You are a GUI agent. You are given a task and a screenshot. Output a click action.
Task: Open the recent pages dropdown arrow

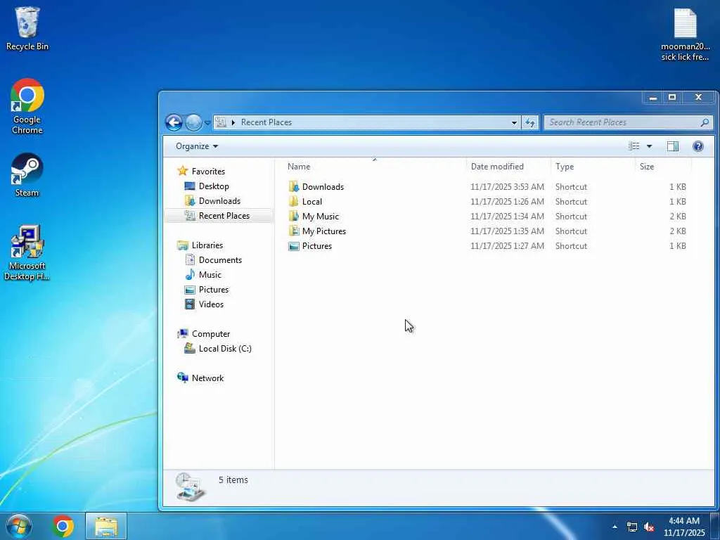coord(207,122)
